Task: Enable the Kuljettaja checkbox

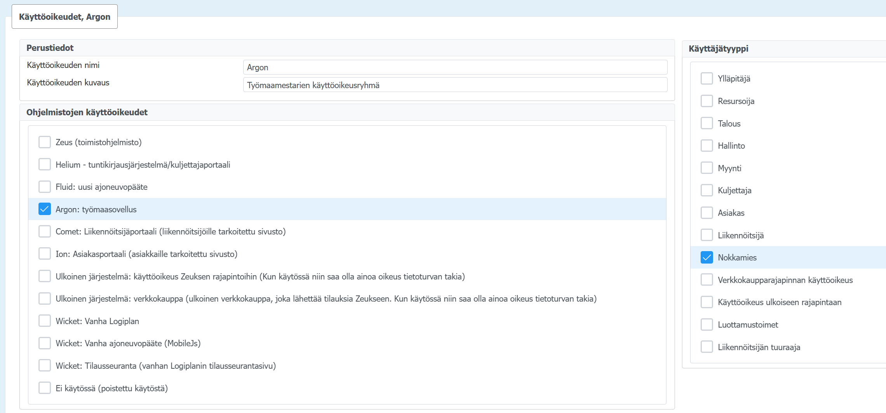Action: click(x=707, y=190)
